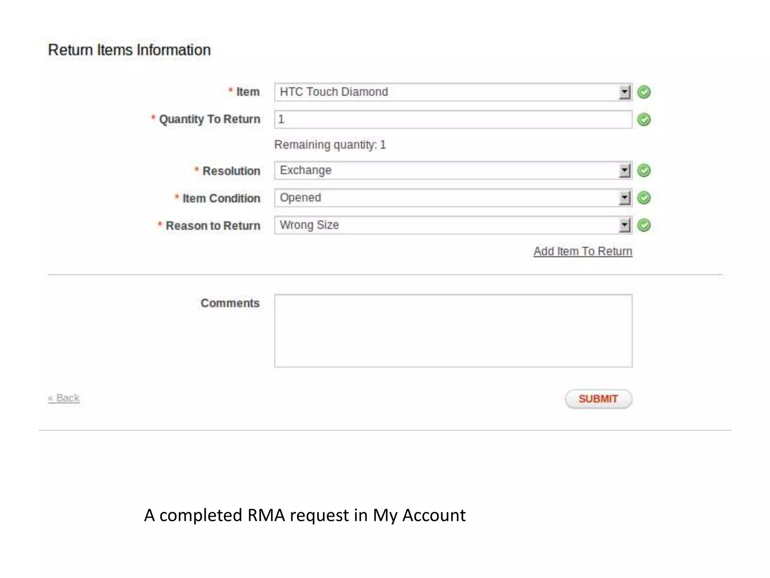Click the green checkmark beside Quantity To Return
Image resolution: width=770 pixels, height=578 pixels.
[644, 120]
